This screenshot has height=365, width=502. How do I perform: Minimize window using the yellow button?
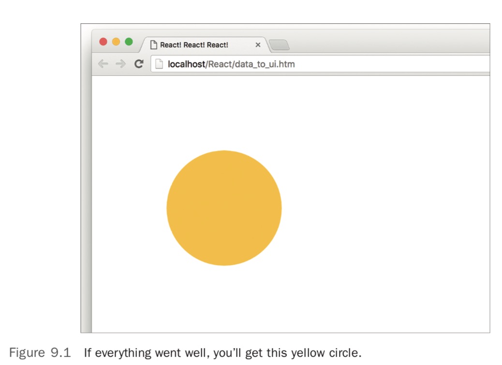tap(116, 42)
